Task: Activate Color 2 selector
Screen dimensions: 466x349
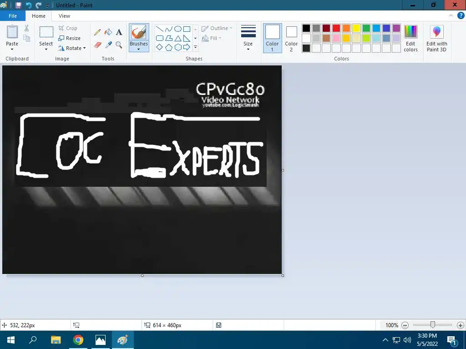Action: pyautogui.click(x=291, y=38)
